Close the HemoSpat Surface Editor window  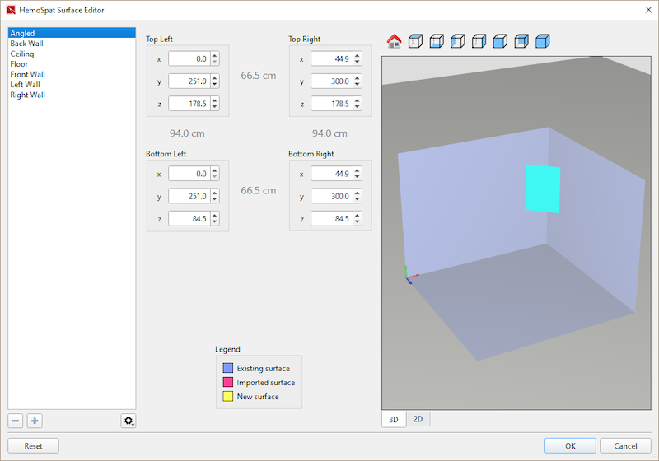pos(648,10)
